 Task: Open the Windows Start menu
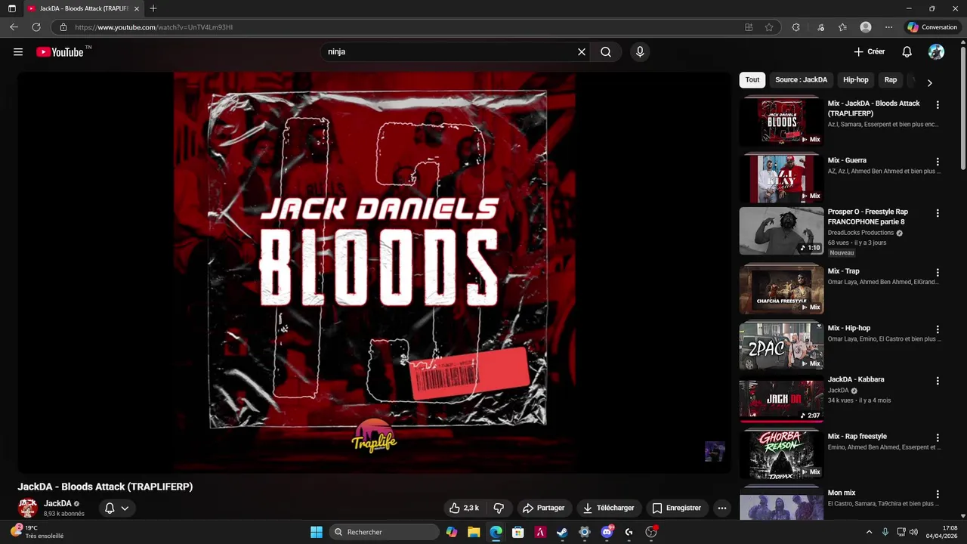pyautogui.click(x=317, y=532)
